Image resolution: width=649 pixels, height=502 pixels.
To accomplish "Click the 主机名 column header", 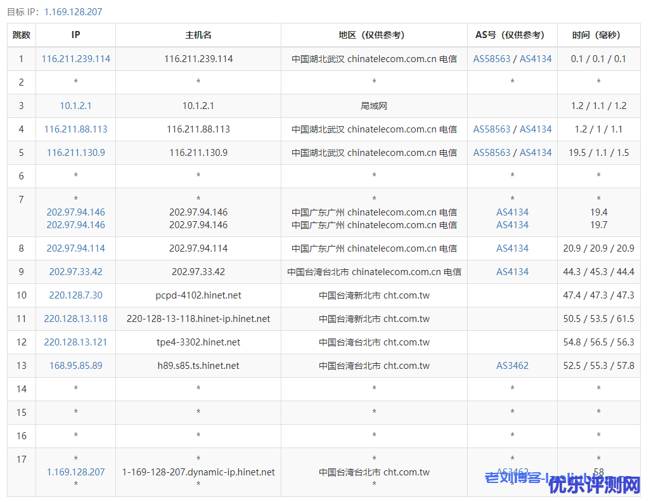I will click(198, 35).
